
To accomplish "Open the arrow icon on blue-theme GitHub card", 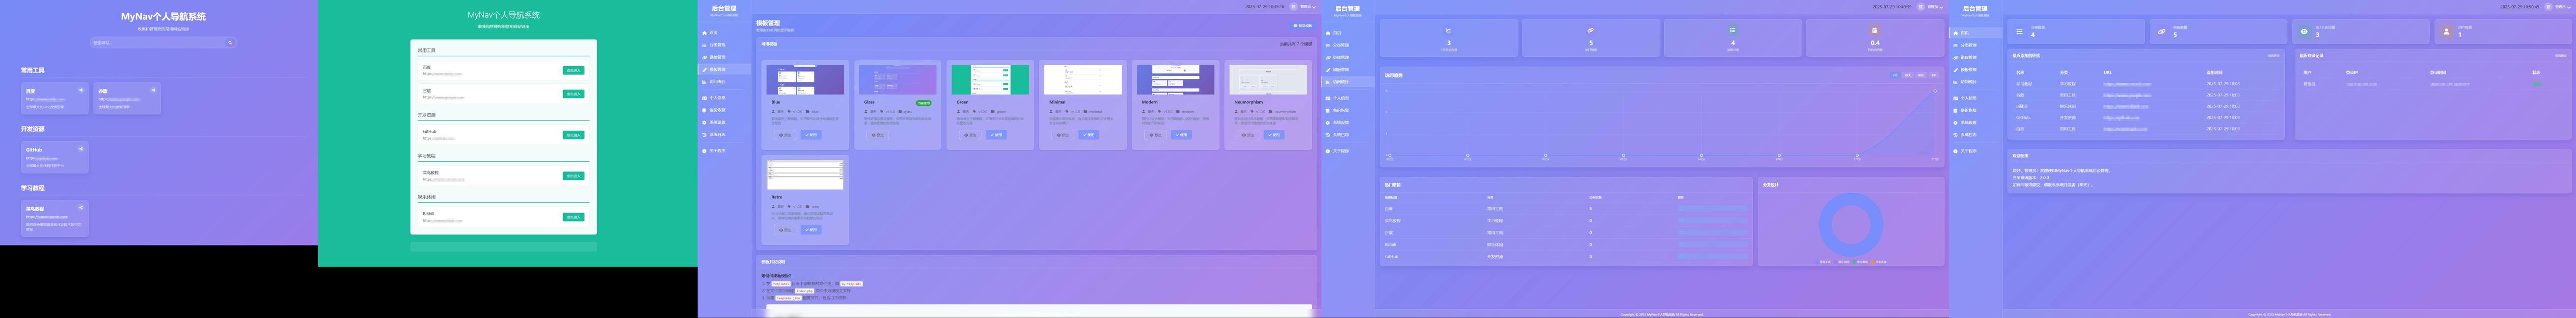I will (x=81, y=148).
